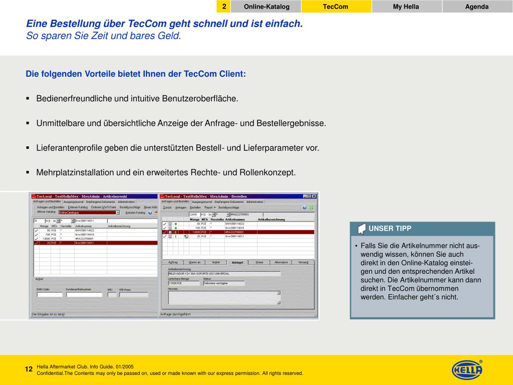Viewport: 513px width, 385px height.
Task: Switch to the Auftrag tab
Action: [x=173, y=262]
